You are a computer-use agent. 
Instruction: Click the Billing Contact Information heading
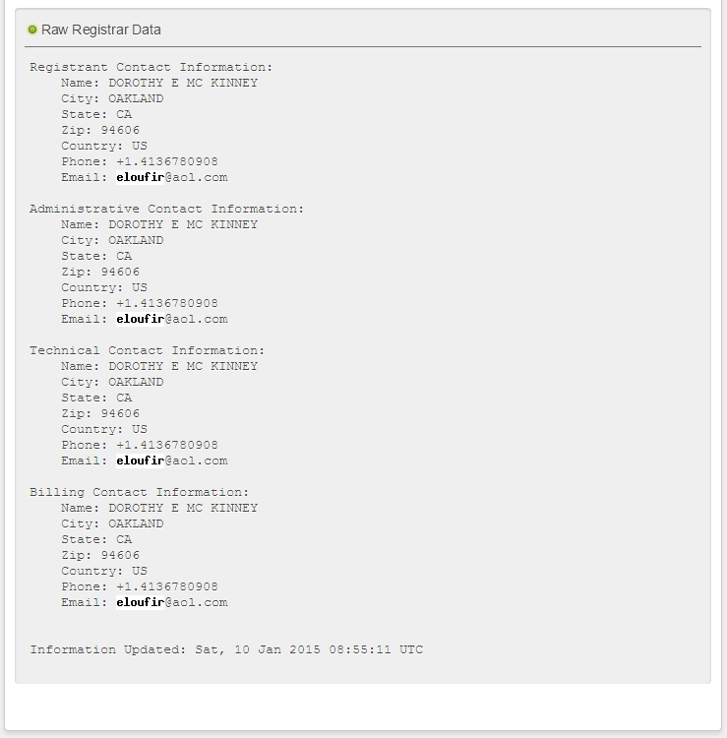(x=139, y=492)
